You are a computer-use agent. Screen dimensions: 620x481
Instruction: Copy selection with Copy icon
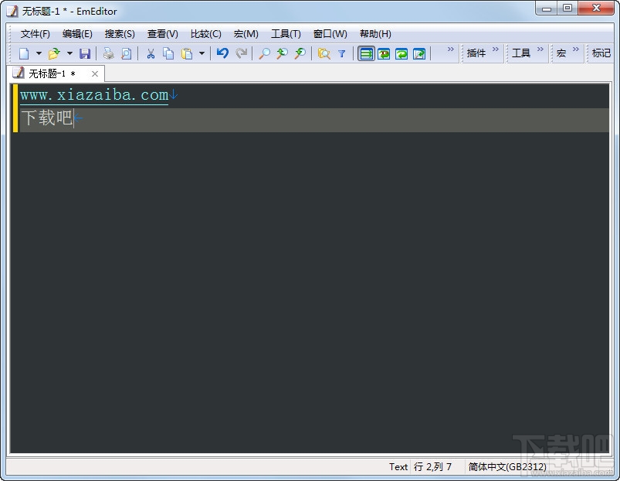[168, 53]
